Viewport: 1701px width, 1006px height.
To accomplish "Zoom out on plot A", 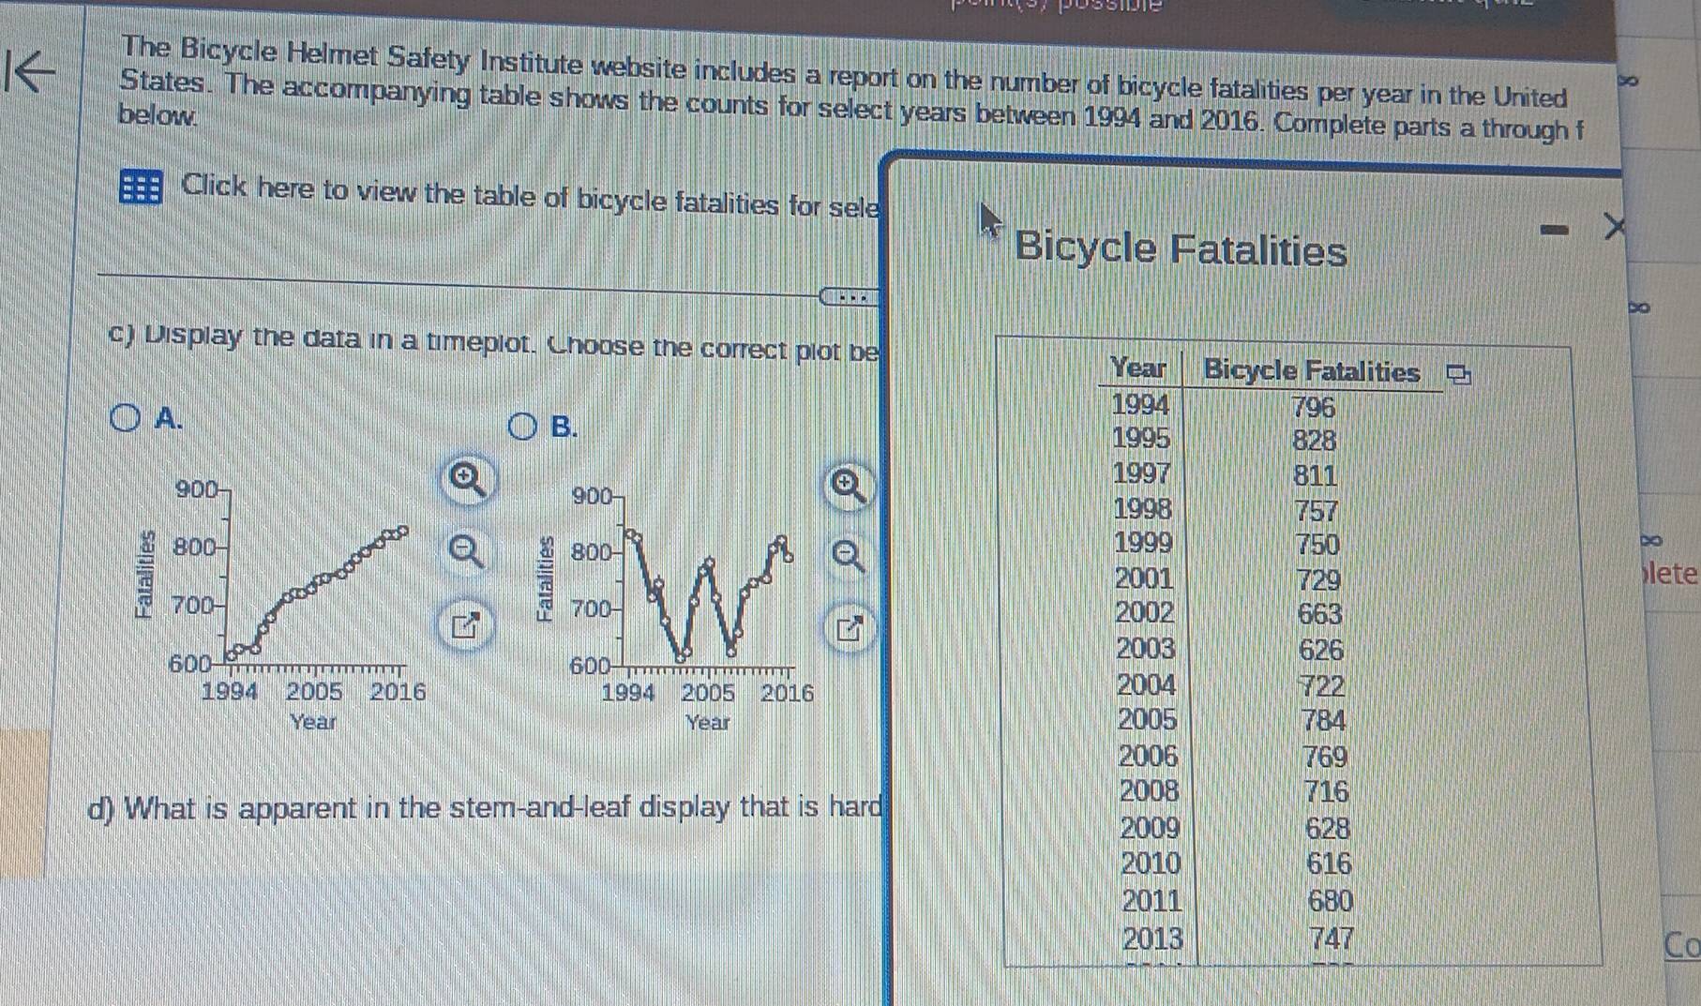I will 465,550.
